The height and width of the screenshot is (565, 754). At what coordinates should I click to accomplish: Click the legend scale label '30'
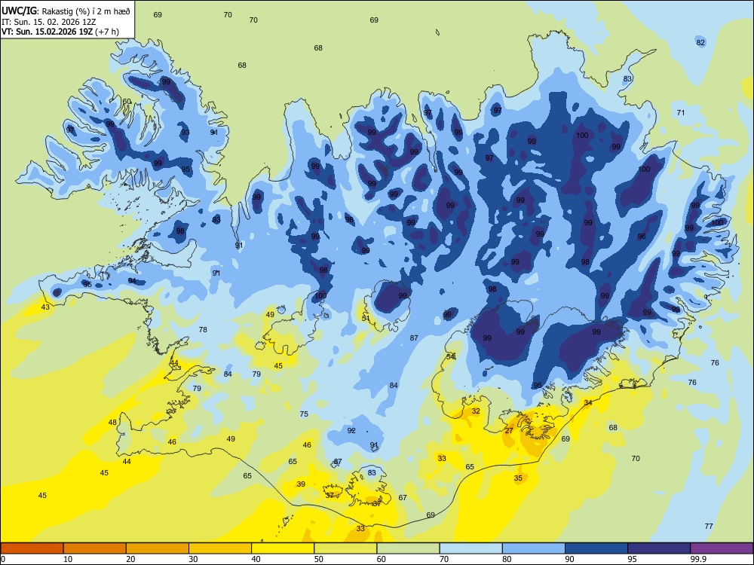tap(193, 559)
